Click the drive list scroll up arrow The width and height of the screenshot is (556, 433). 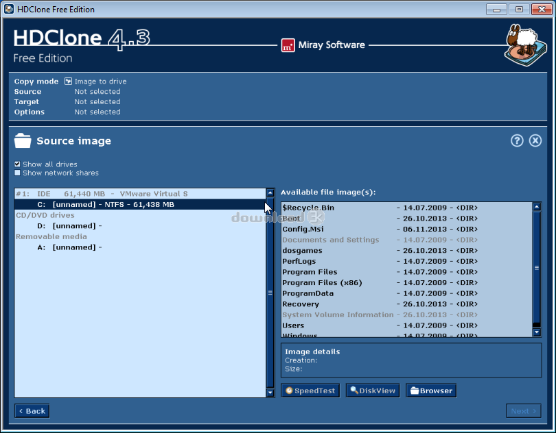tap(270, 193)
